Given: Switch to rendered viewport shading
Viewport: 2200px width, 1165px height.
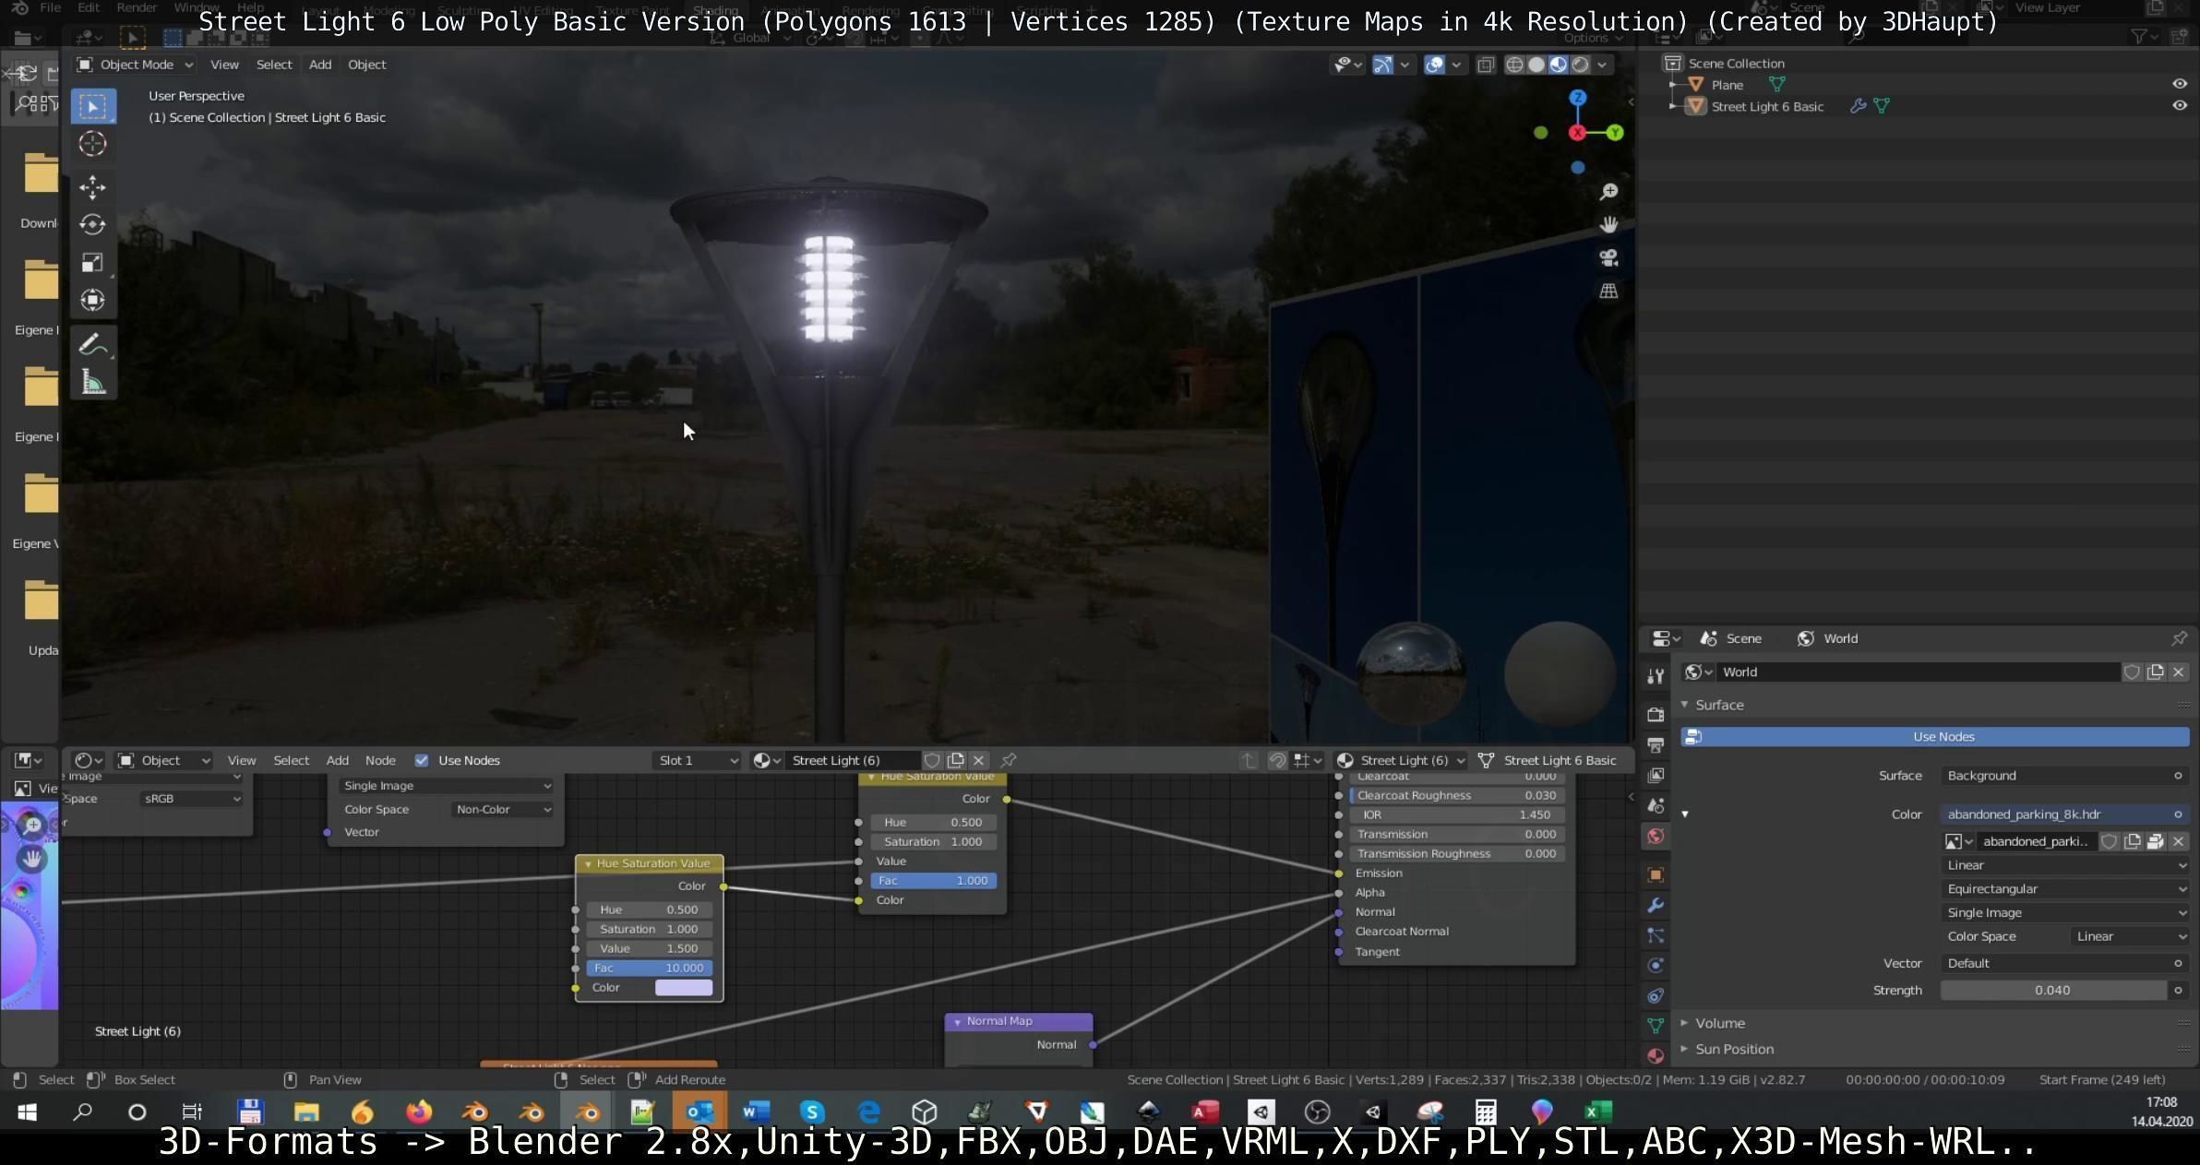Looking at the screenshot, I should (x=1581, y=65).
